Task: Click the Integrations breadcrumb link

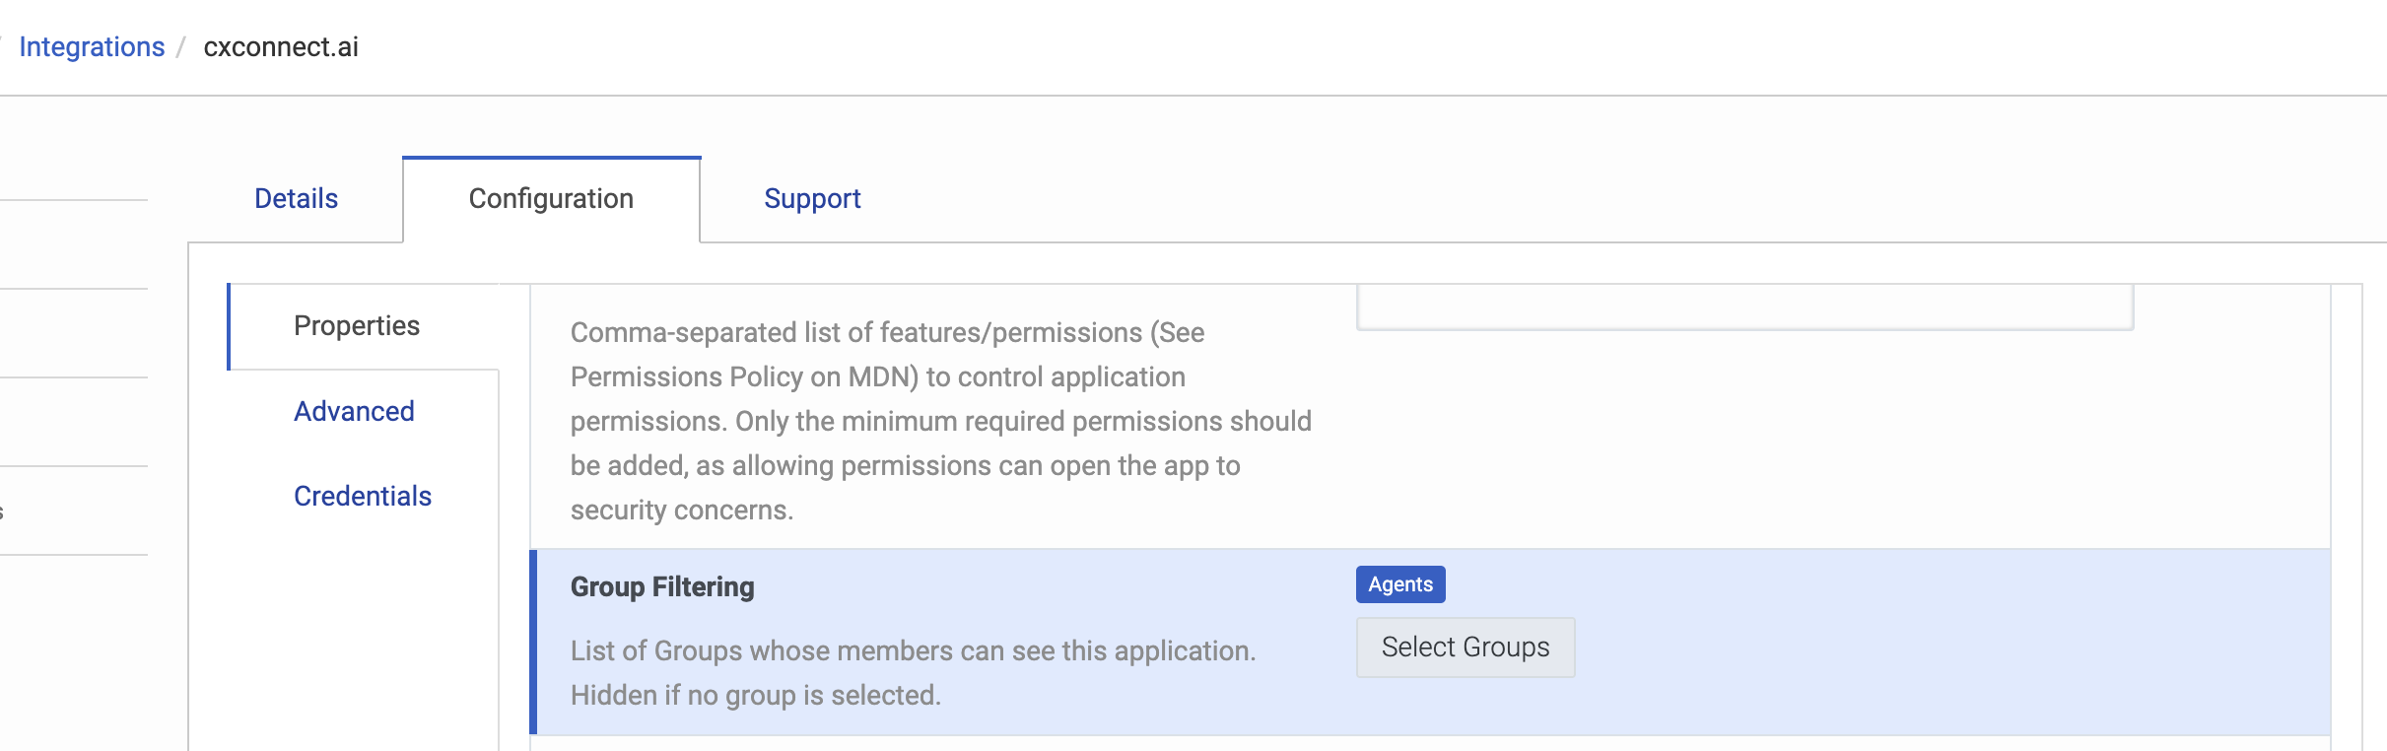Action: (x=92, y=47)
